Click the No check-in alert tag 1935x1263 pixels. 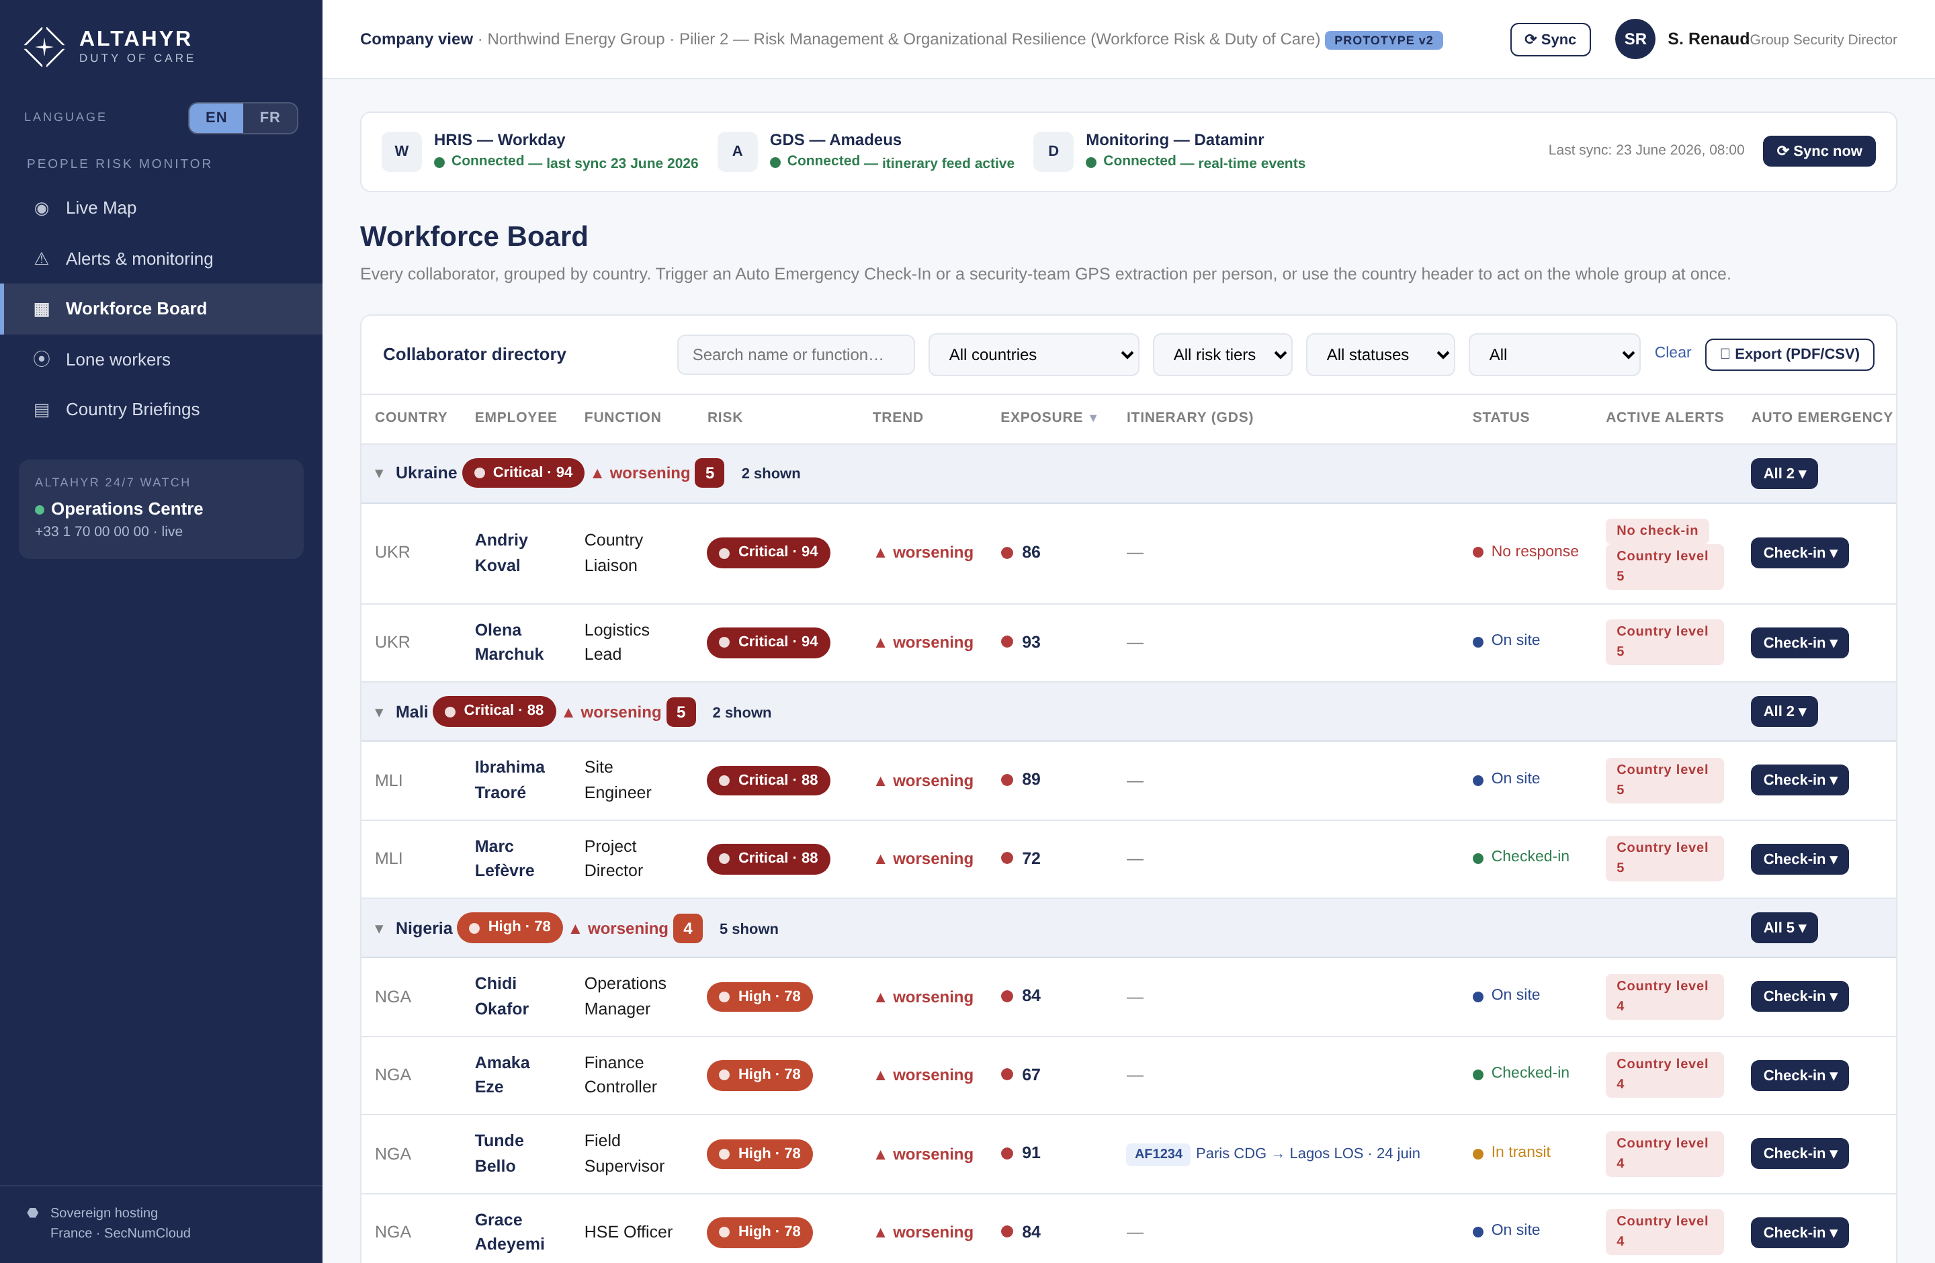(1657, 531)
